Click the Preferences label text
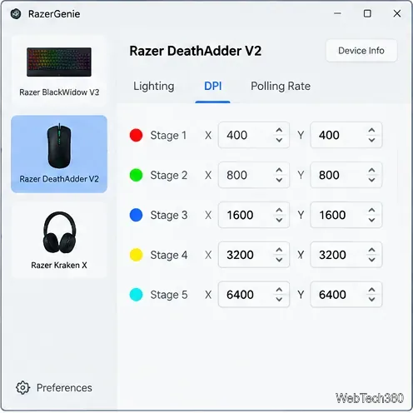The width and height of the screenshot is (413, 413). 64,388
